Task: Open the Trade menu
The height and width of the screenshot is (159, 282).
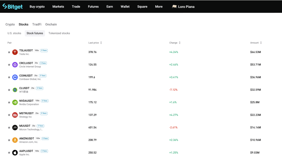Action: [x=76, y=7]
